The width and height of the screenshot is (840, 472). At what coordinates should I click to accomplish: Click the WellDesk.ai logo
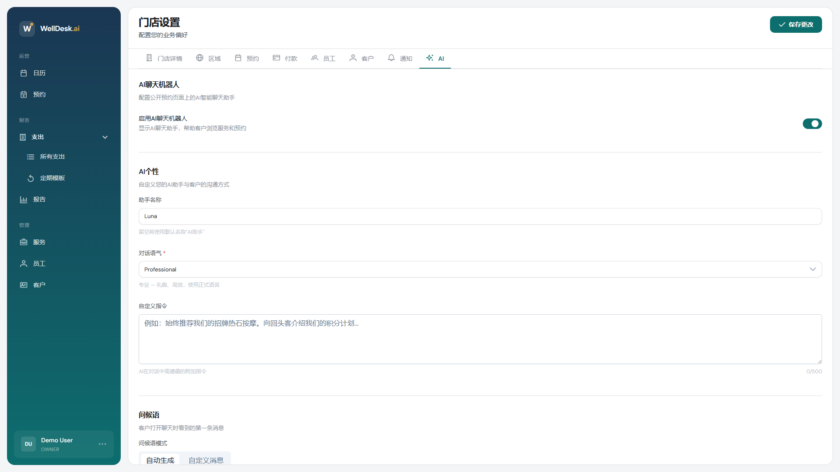tap(27, 28)
